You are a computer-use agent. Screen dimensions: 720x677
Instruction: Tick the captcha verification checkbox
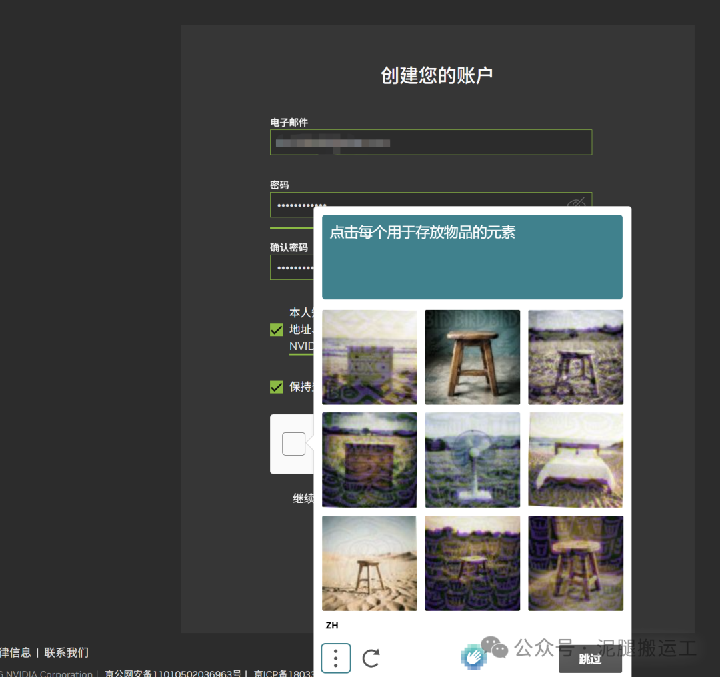(294, 444)
